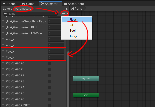Screen dimensions: 155x107
Task: Click drag handle icon beside Eye_X
Action: pos(3,51)
